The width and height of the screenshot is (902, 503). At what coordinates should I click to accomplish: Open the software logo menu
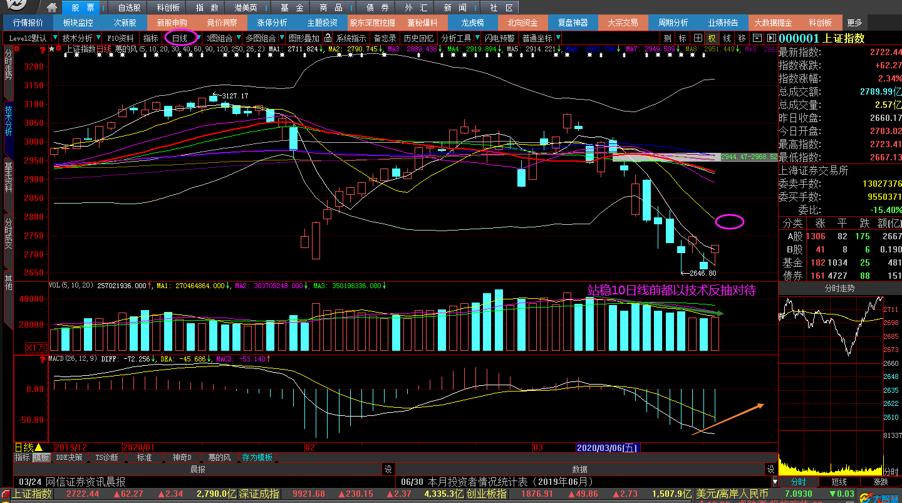pos(18,7)
